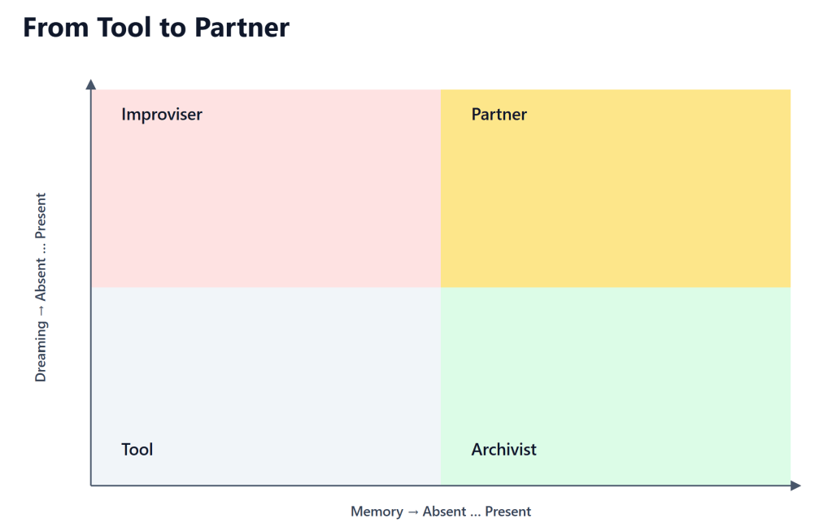Image resolution: width=832 pixels, height=527 pixels.
Task: Click the Improviser label text
Action: pos(161,115)
